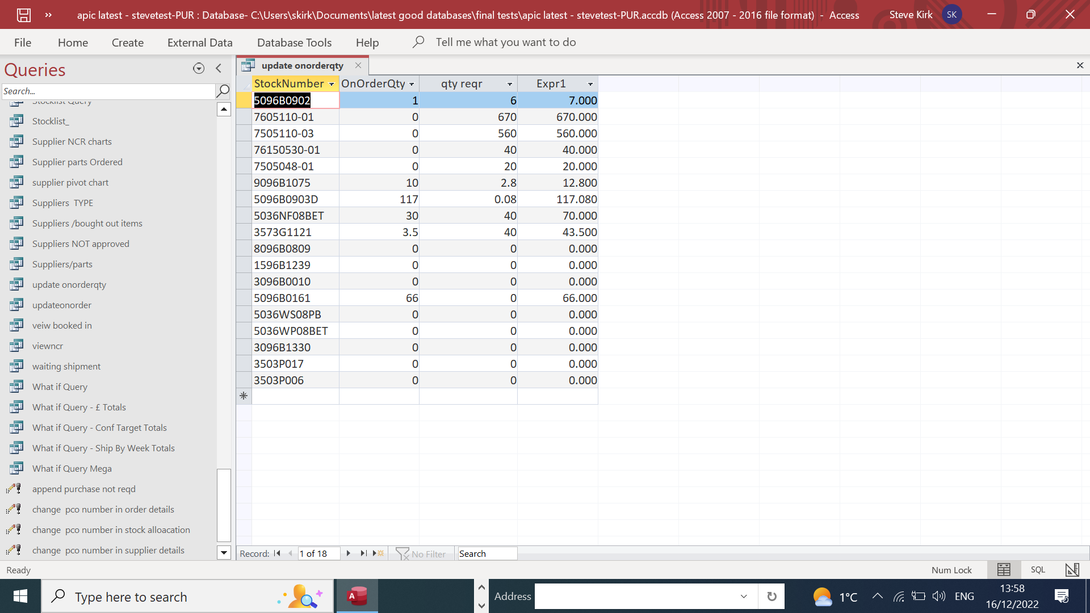Select append purchase not reqd action query icon
Viewport: 1090px width, 613px height.
coord(14,489)
